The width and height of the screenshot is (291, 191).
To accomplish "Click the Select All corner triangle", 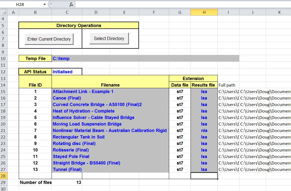I will pyautogui.click(x=4, y=12).
